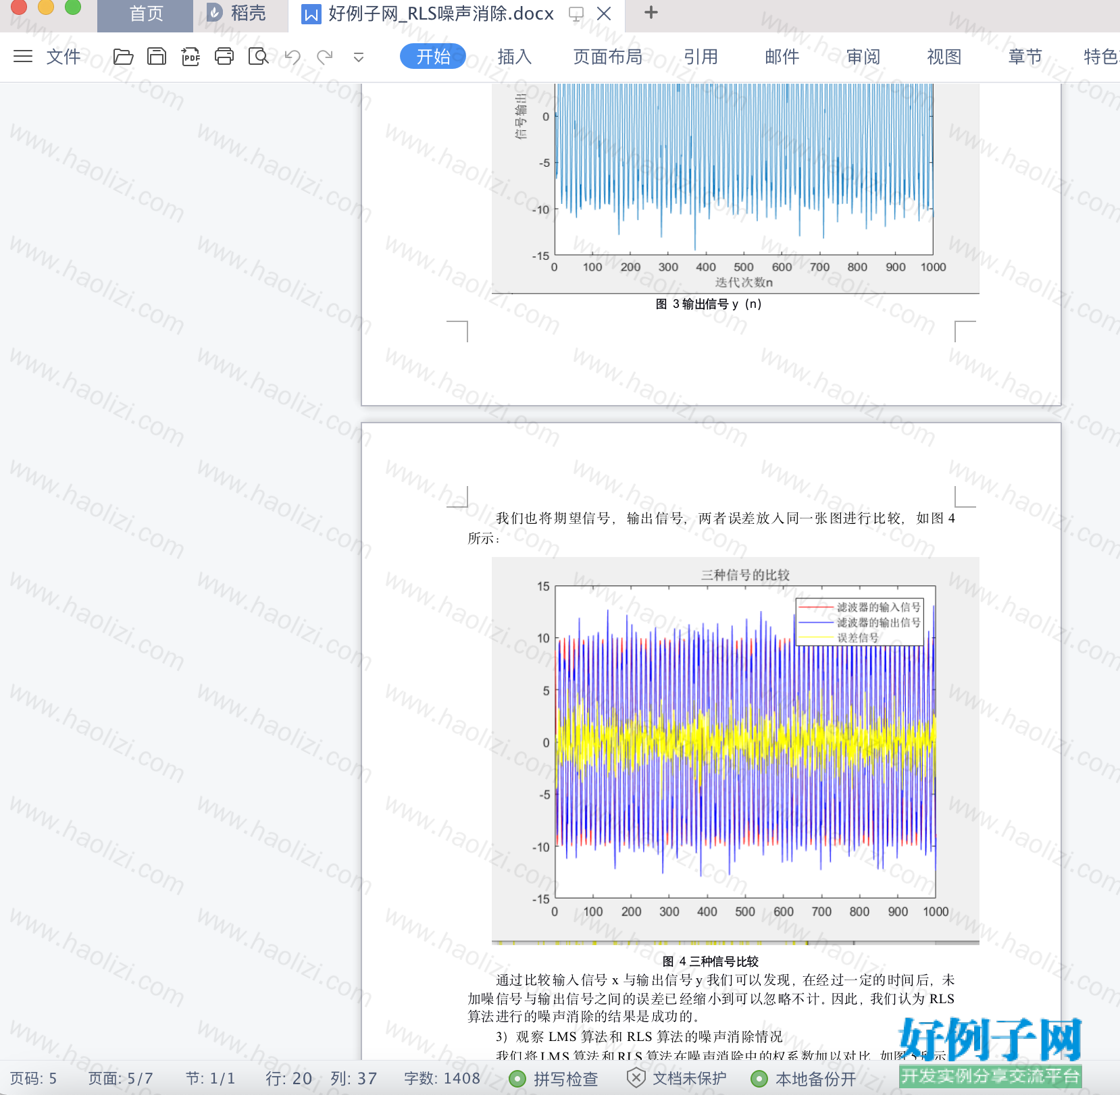Select the 开始 ribbon tab
This screenshot has width=1120, height=1095.
point(433,56)
